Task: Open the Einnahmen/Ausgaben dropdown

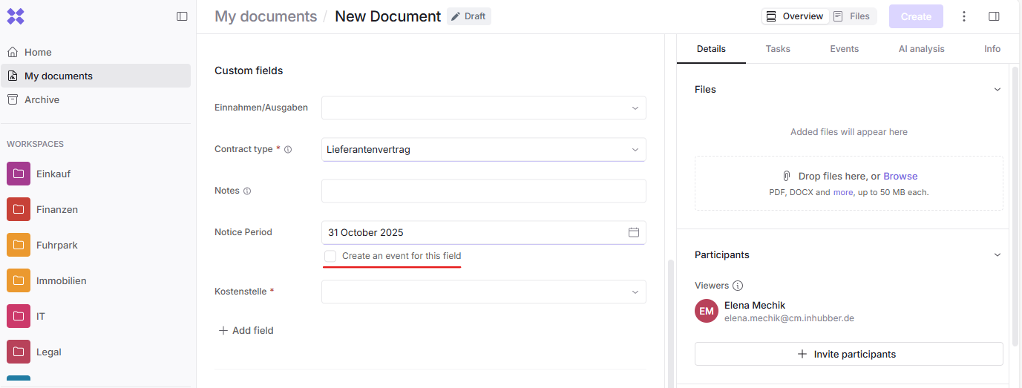Action: (x=483, y=108)
